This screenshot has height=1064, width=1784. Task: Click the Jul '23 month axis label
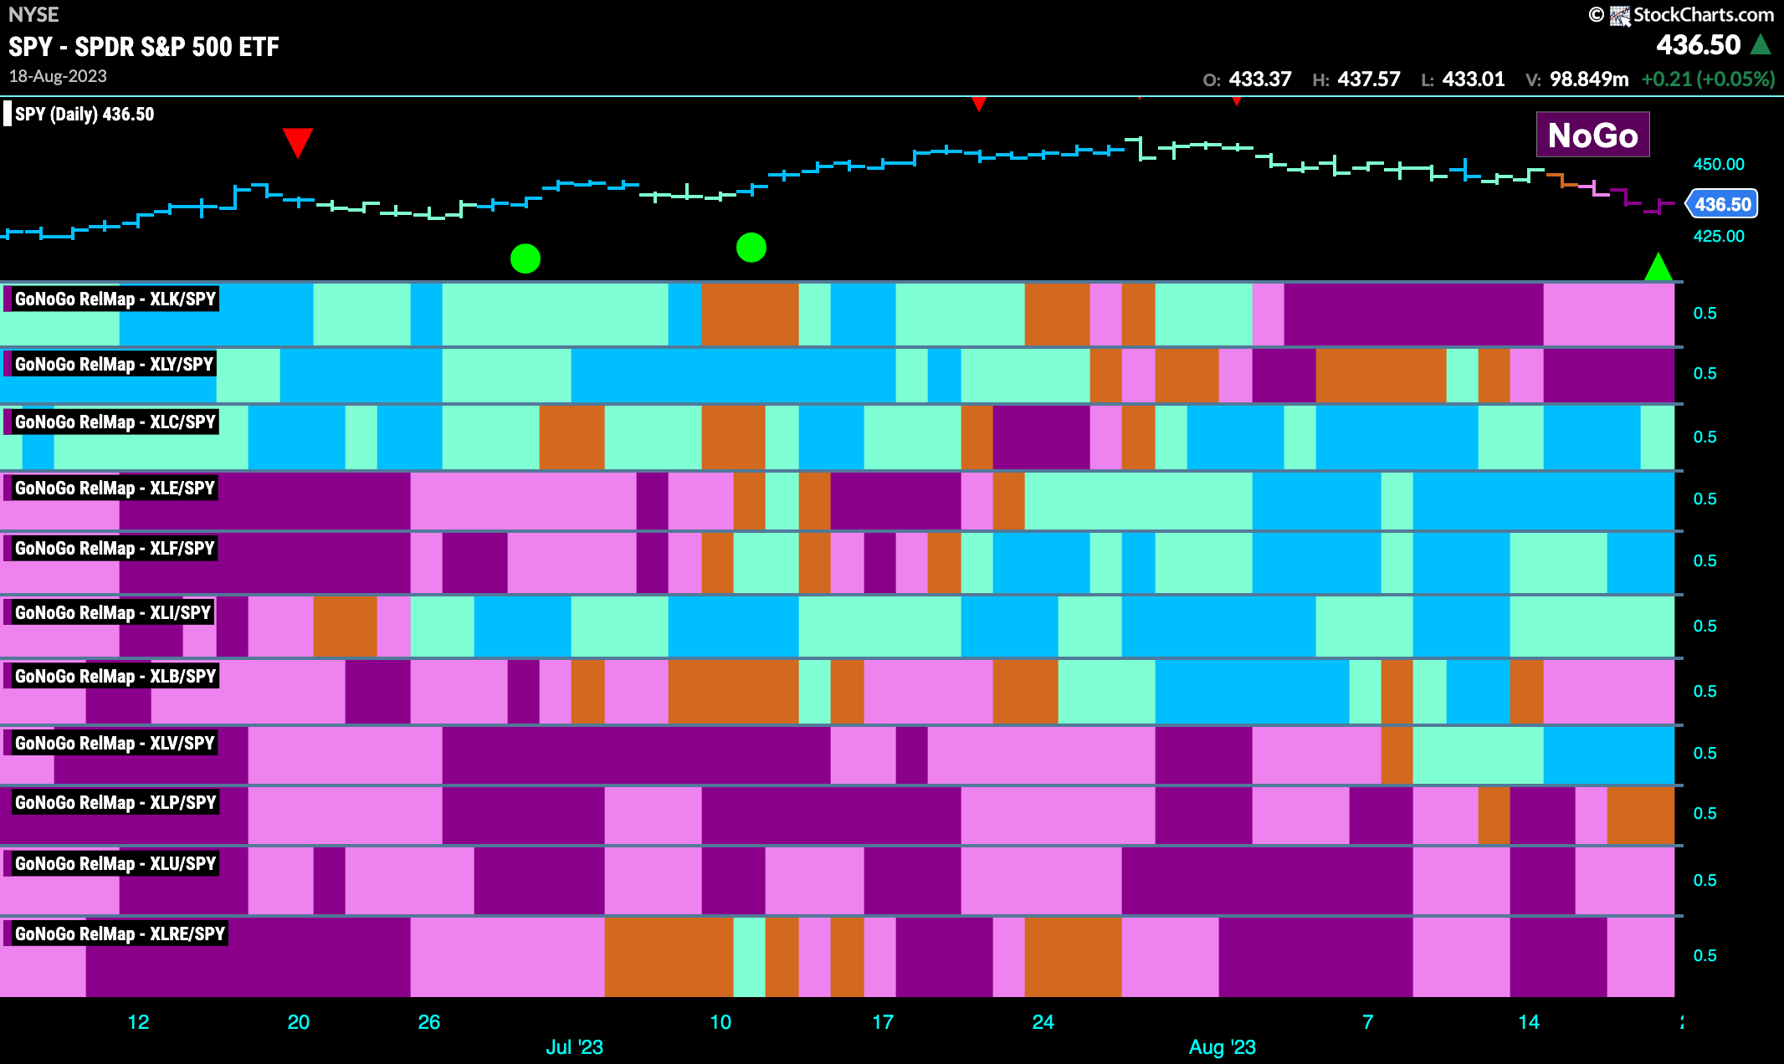coord(574,1047)
